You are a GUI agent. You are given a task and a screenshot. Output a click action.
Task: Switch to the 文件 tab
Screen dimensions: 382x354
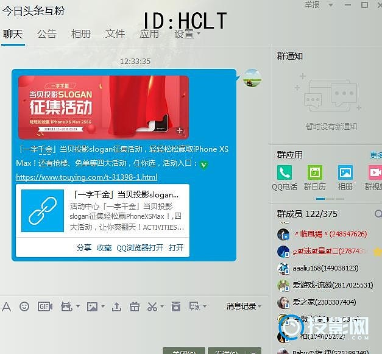click(115, 34)
